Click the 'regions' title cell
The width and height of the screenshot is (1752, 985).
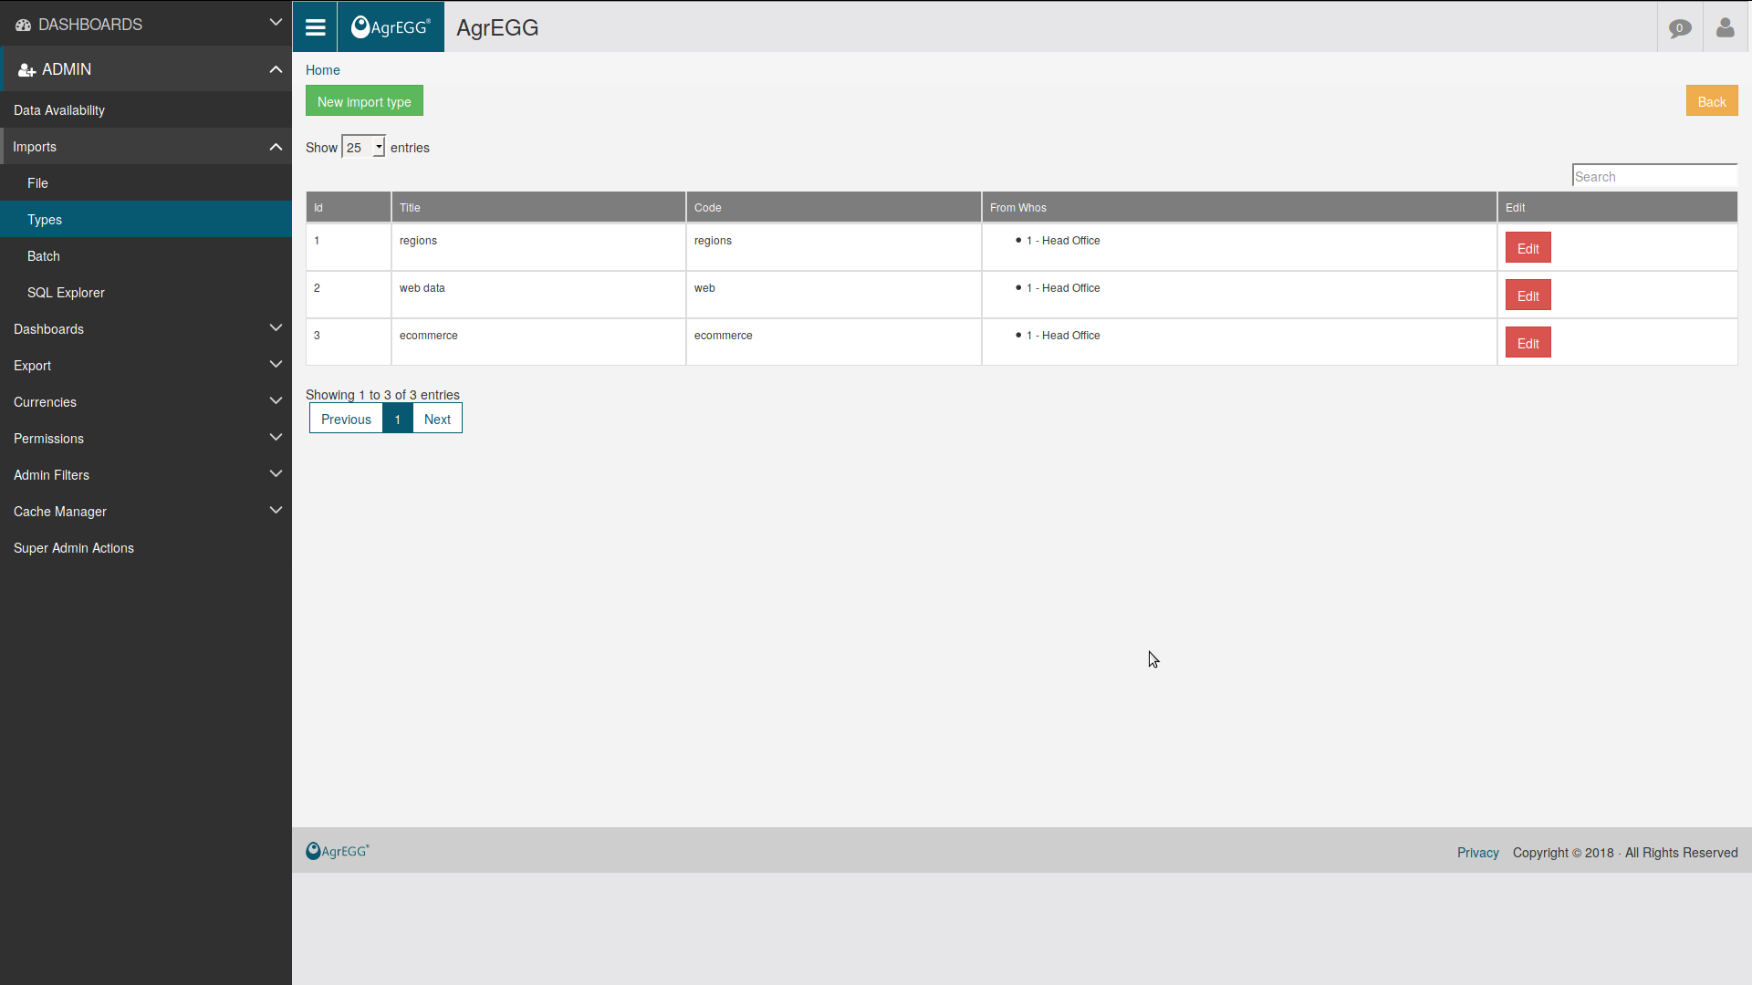coord(538,247)
